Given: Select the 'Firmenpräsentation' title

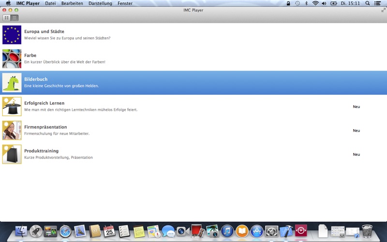Looking at the screenshot, I should coord(45,127).
